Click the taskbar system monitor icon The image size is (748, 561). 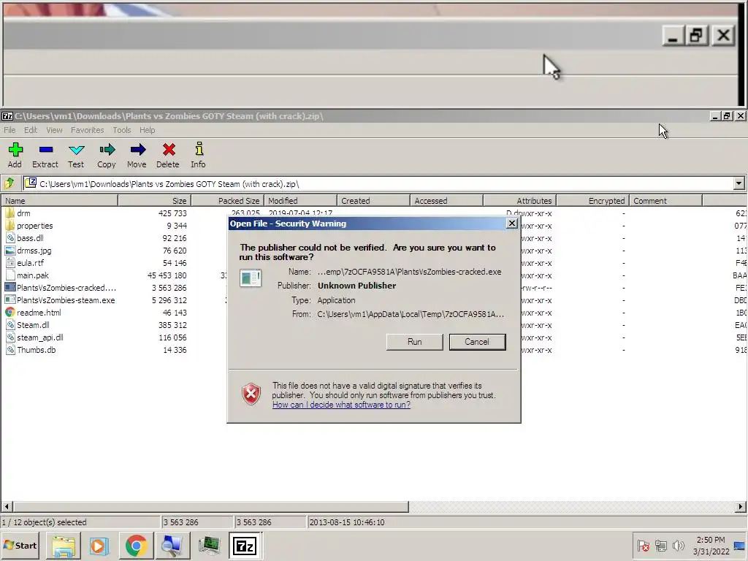pos(208,546)
